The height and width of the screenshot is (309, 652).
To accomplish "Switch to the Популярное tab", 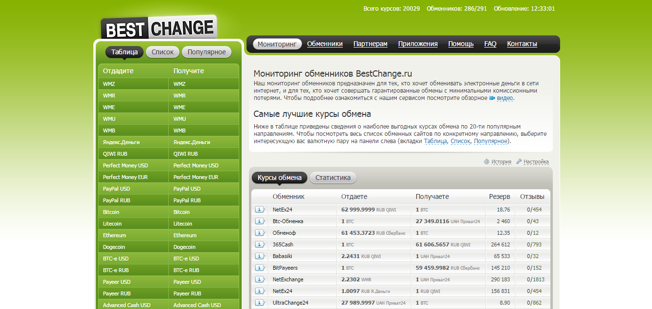I will pyautogui.click(x=207, y=52).
